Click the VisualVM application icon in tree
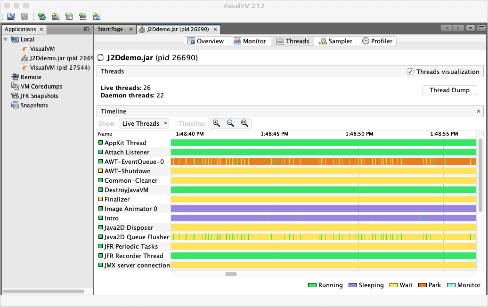Screen dimensions: 488x307 pyautogui.click(x=24, y=48)
